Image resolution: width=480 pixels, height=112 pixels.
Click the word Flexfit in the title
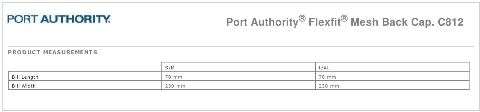point(324,22)
